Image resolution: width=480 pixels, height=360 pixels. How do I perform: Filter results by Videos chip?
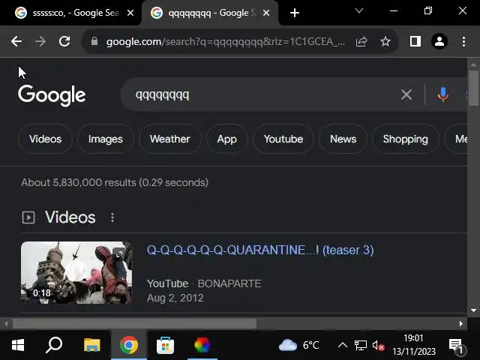(x=45, y=139)
